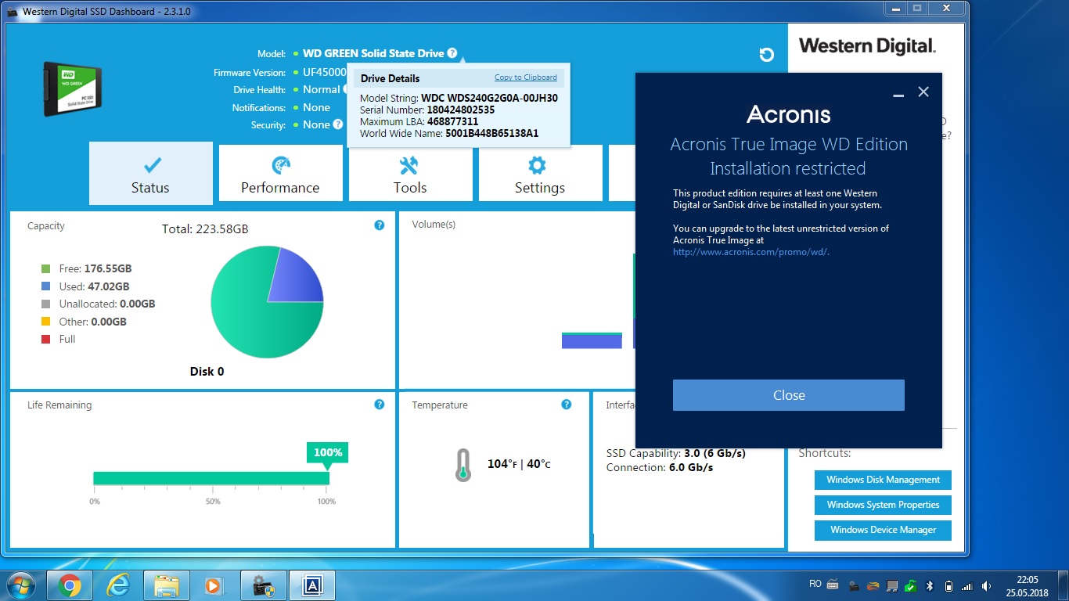This screenshot has height=601, width=1069.
Task: Open the Windows Device Manager shortcut
Action: [884, 530]
